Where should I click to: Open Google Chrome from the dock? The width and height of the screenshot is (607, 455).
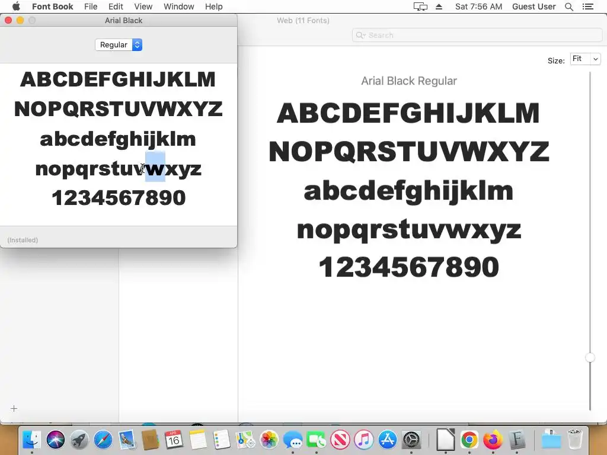(x=469, y=440)
